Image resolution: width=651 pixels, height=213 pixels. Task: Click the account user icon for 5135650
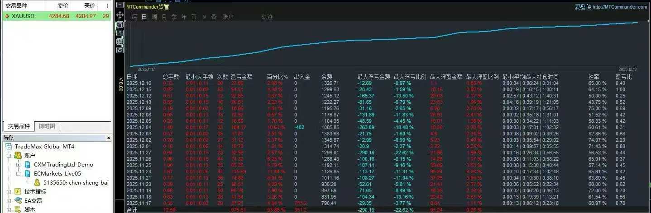[x=37, y=183]
